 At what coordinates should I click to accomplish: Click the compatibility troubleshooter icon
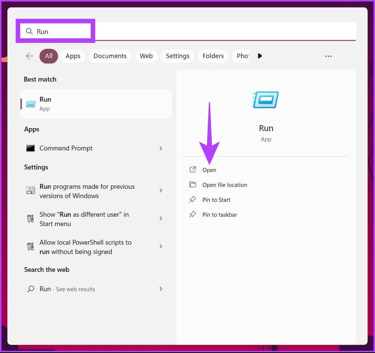coord(31,191)
